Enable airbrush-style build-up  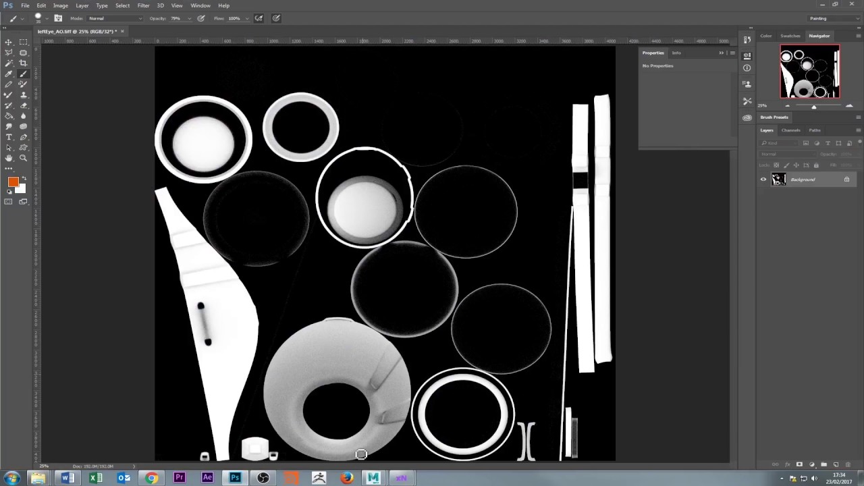[x=259, y=18]
